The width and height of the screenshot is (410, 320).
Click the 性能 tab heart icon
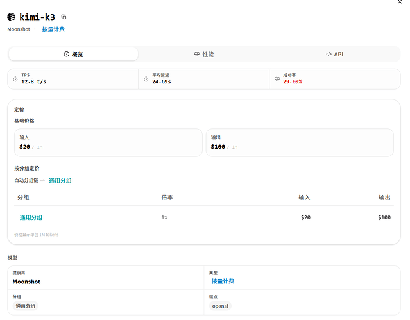(196, 54)
